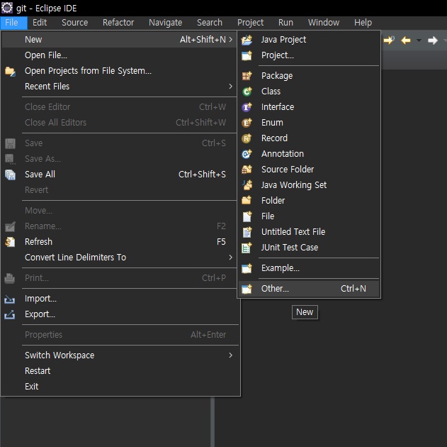Image resolution: width=447 pixels, height=447 pixels.
Task: Click the Source Folder icon
Action: [247, 170]
